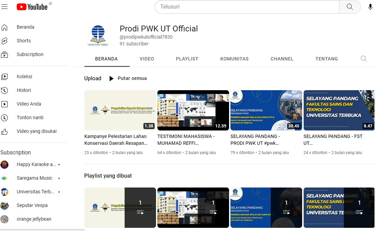This screenshot has width=381, height=235.
Task: Open the PLAYLIST tab
Action: coord(187,59)
